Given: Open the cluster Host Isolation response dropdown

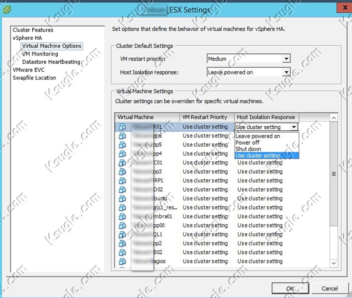Looking at the screenshot, I should (x=249, y=73).
